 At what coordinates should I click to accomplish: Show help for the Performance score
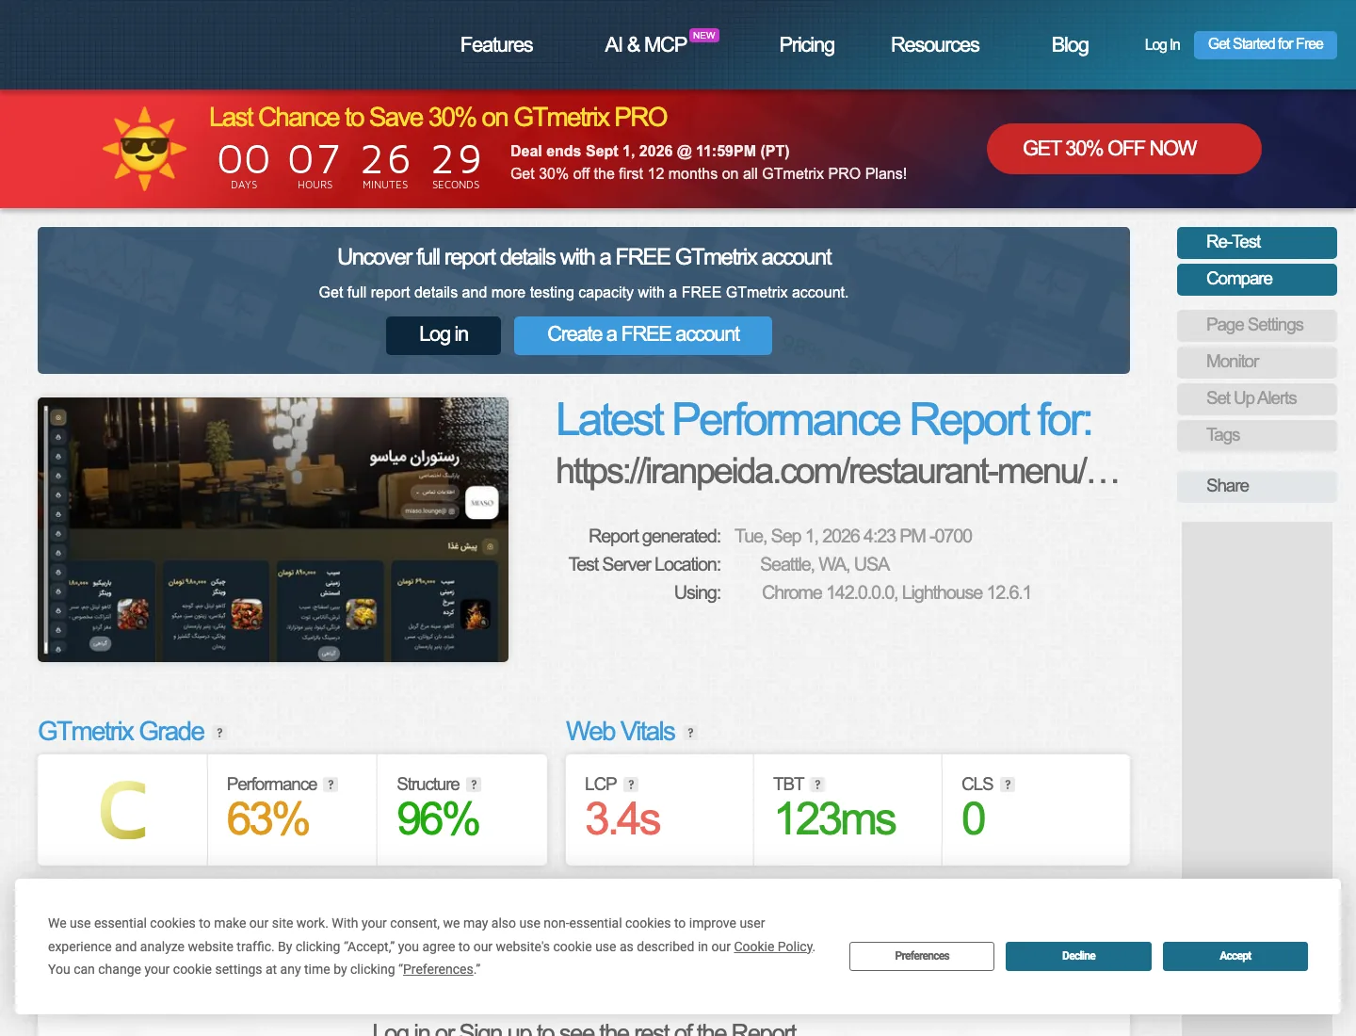(331, 785)
